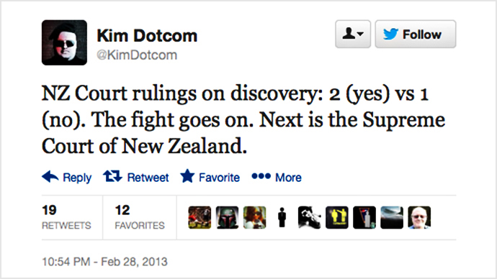The height and width of the screenshot is (279, 497).
Task: View the 12 favorites list
Action: point(140,217)
